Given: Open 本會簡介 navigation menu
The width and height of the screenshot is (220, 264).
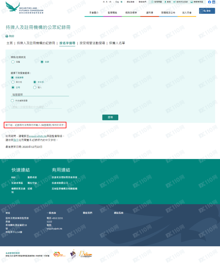Looking at the screenshot, I should point(94,13).
